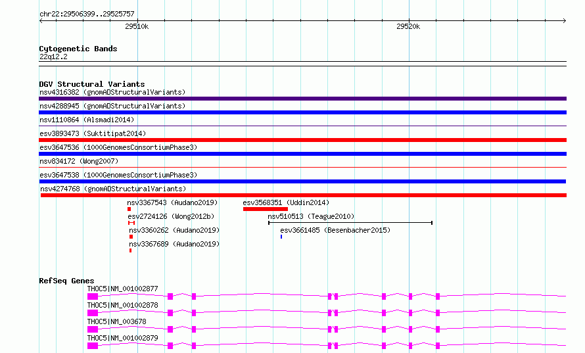
Task: Select the blue esv3647538 variant bar
Action: (x=302, y=181)
